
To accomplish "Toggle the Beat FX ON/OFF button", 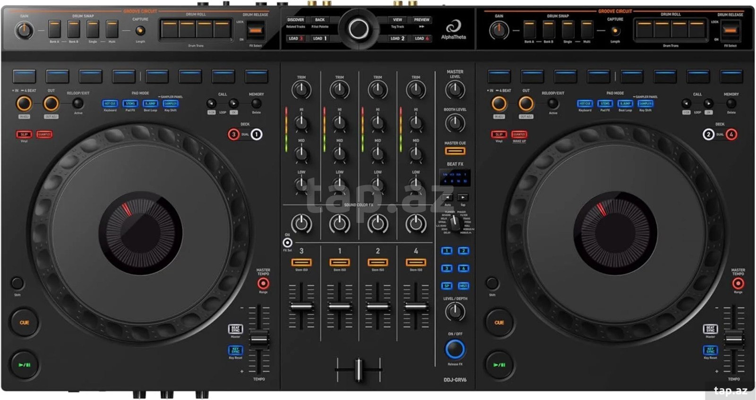I will coord(455,349).
